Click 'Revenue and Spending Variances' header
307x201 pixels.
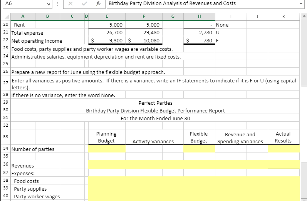pos(240,138)
